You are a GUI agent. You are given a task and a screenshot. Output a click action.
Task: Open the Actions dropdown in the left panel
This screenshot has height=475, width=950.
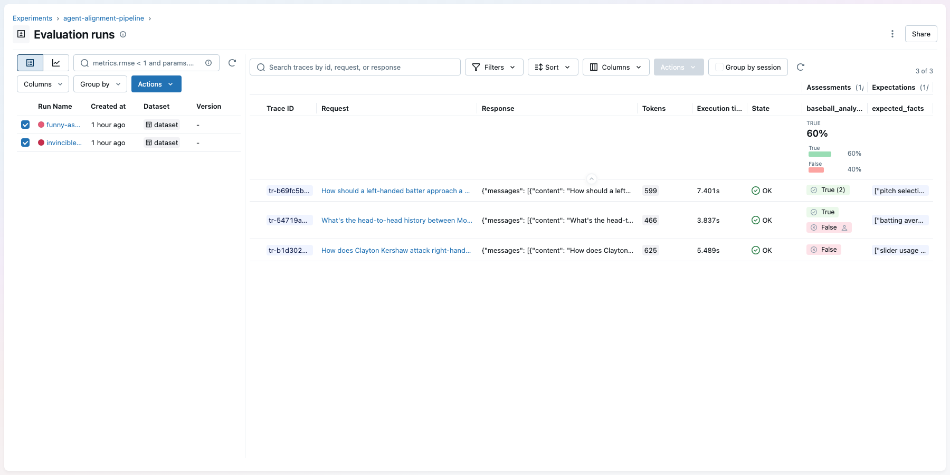[x=156, y=84]
